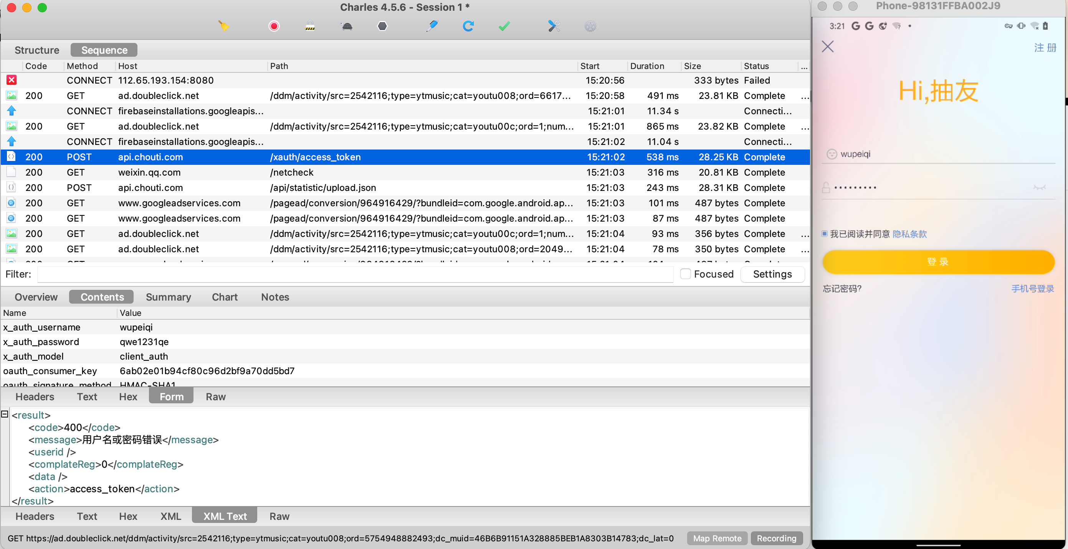Click the vibrate icon in phone status bar
Viewport: 1068px width, 549px height.
click(x=1021, y=26)
